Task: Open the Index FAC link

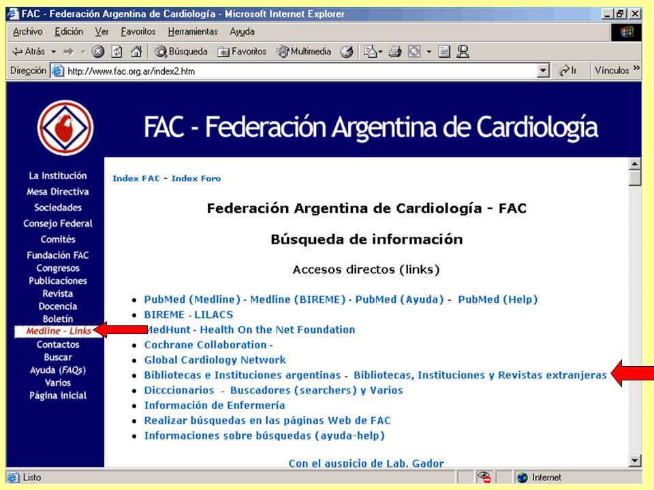Action: 136,178
